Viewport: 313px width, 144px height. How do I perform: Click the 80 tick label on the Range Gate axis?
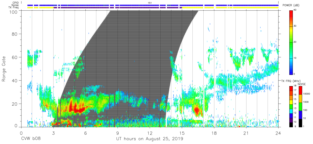point(15,34)
